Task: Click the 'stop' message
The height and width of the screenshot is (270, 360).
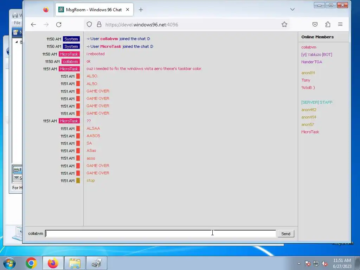Action: [90, 180]
